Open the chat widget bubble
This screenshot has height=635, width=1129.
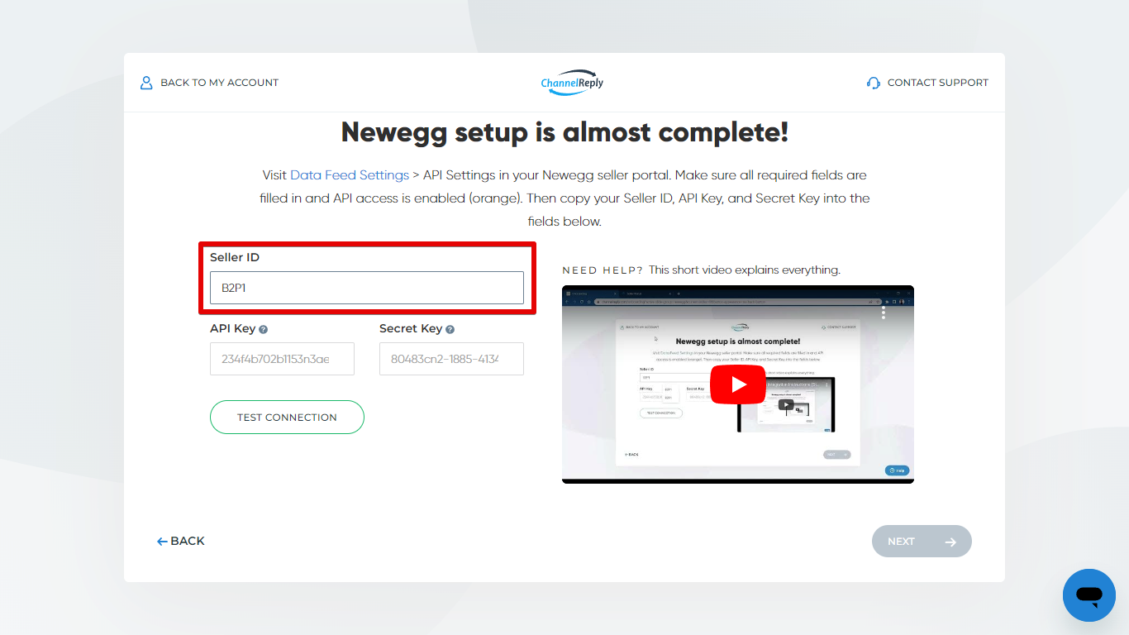[x=1089, y=595]
